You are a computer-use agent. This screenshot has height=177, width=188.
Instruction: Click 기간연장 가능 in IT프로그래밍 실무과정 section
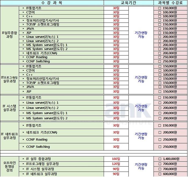click(x=141, y=79)
